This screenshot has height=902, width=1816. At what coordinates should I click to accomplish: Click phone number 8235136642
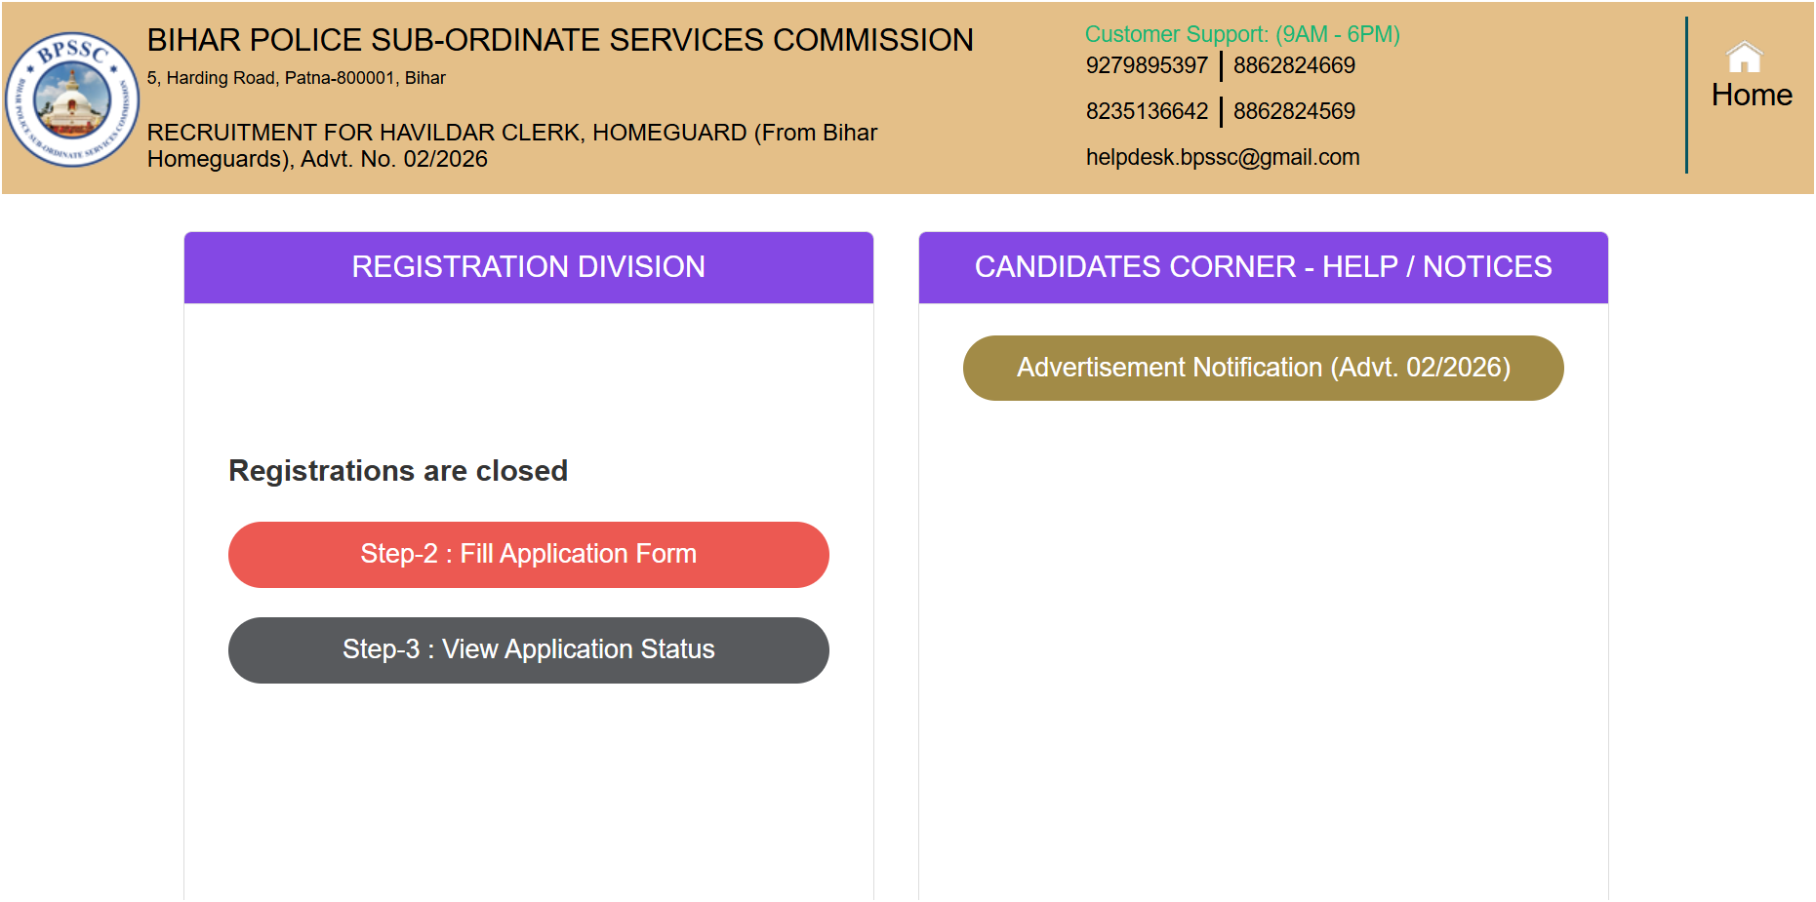pos(1147,111)
